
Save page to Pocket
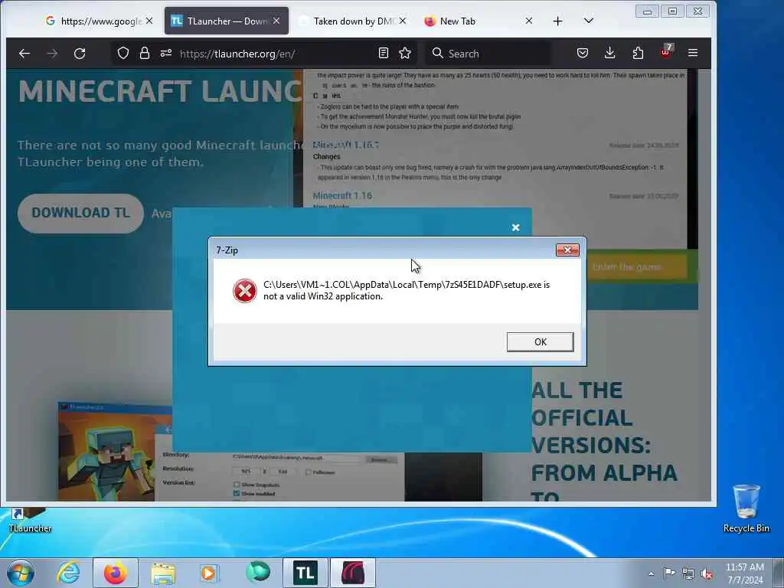[x=583, y=53]
